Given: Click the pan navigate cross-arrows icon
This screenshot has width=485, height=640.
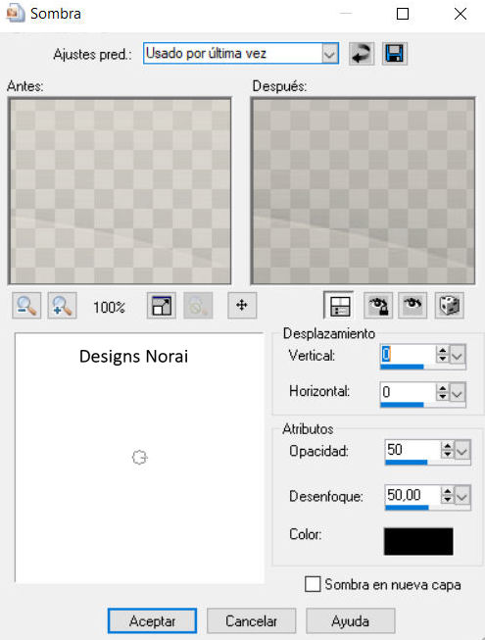Looking at the screenshot, I should 242,306.
